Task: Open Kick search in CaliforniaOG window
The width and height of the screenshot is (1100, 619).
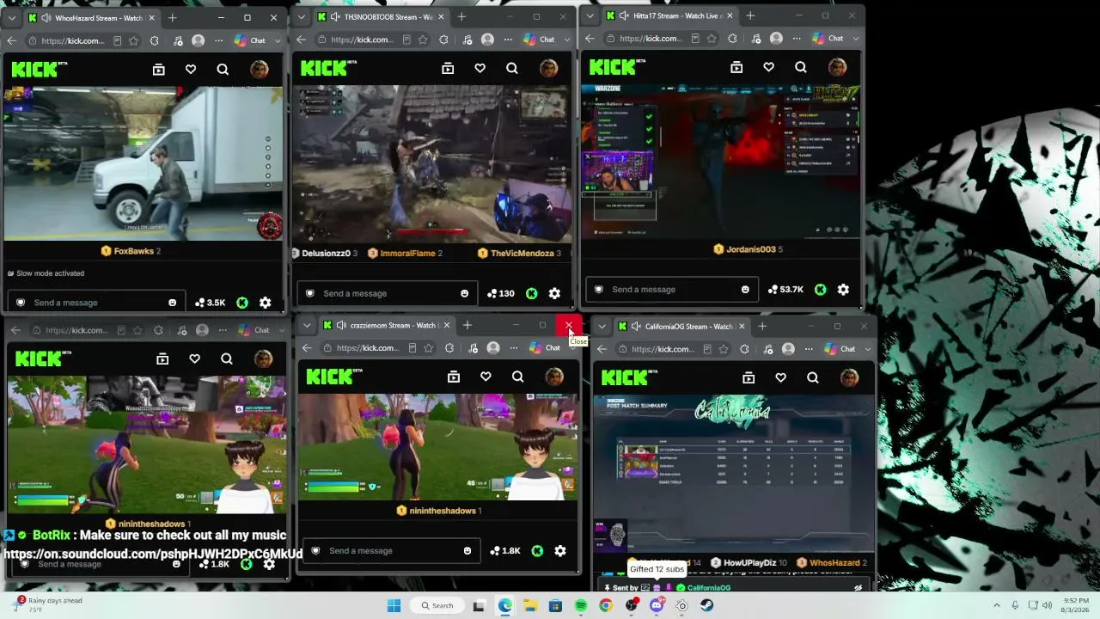Action: coord(812,377)
